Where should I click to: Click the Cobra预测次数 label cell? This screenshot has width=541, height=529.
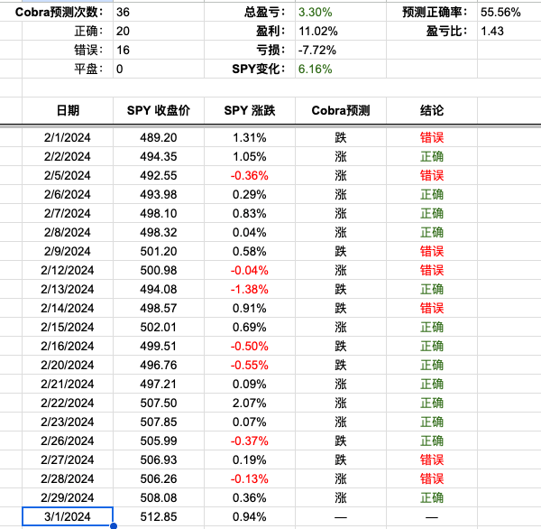point(59,12)
